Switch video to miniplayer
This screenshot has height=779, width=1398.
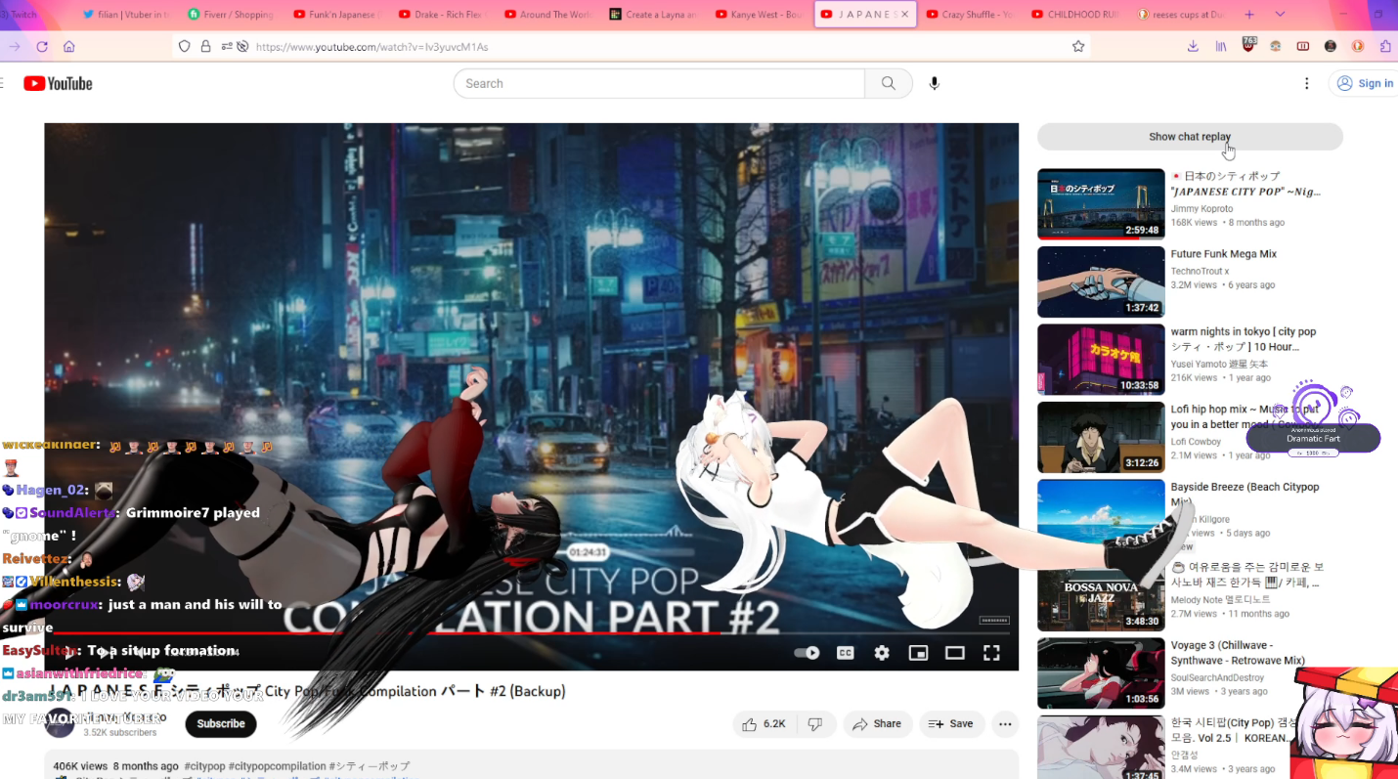(918, 653)
